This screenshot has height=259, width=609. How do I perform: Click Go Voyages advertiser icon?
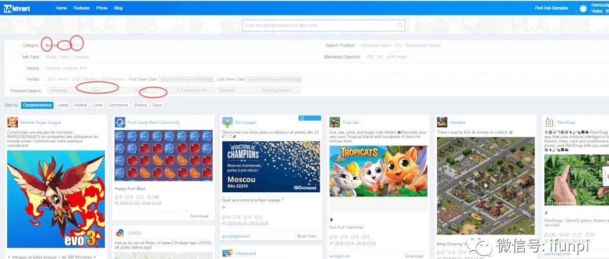pos(228,122)
